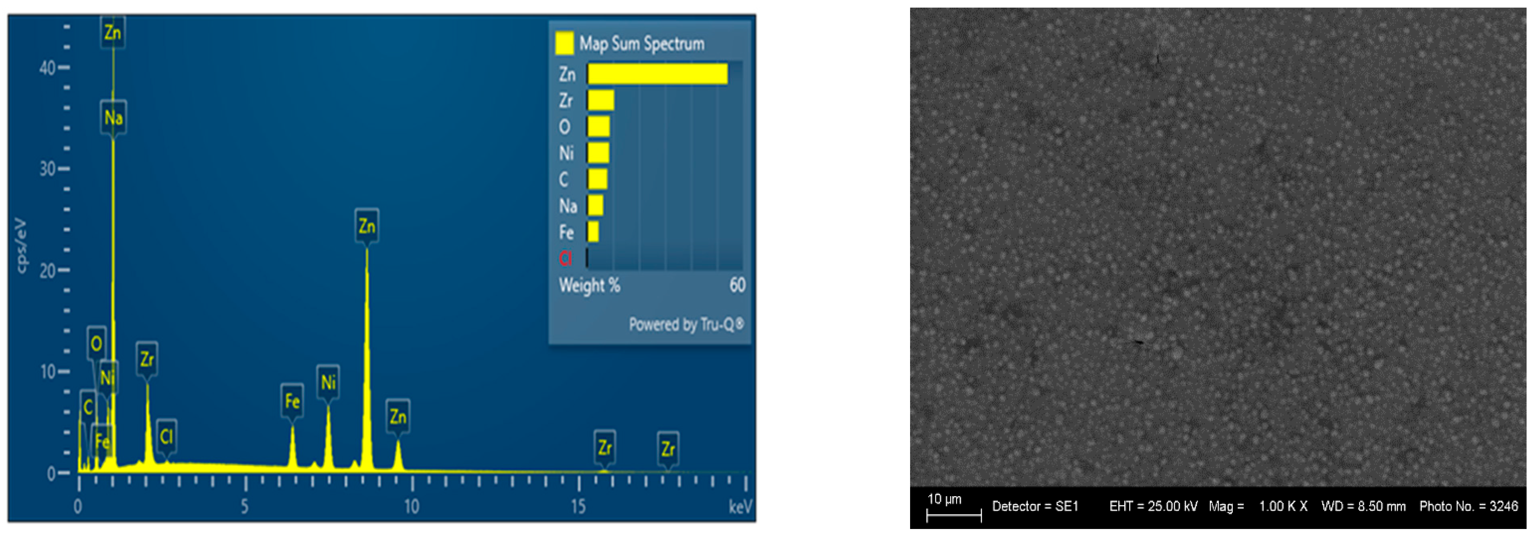Click the O peak label marker
Image resolution: width=1533 pixels, height=535 pixels.
tap(96, 343)
